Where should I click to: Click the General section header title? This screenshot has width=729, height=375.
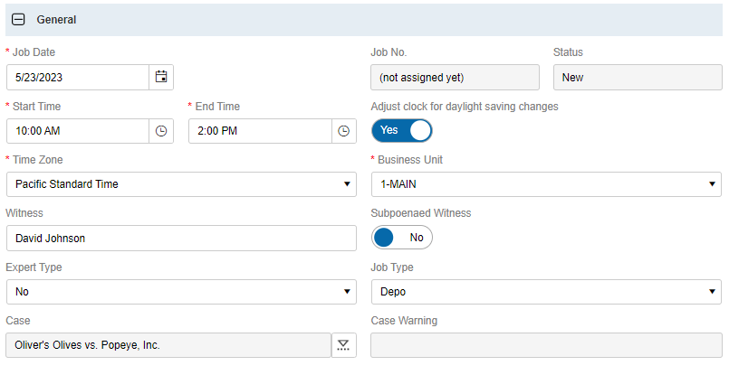[x=56, y=19]
